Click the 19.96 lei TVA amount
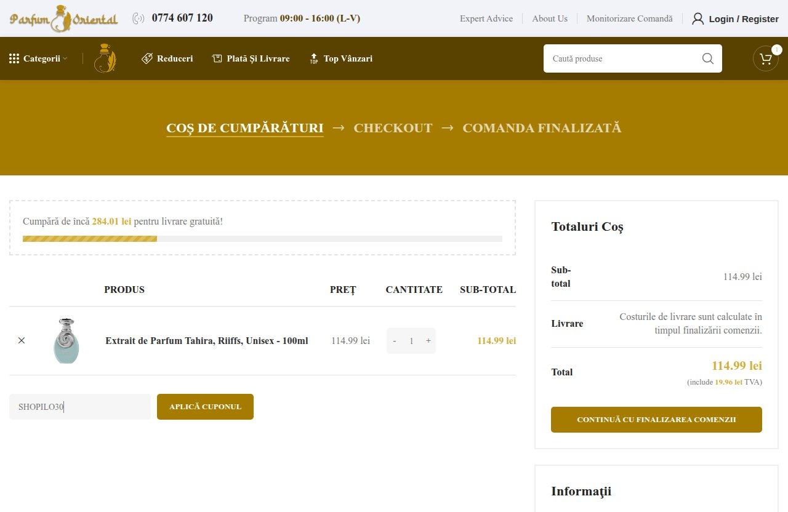This screenshot has height=512, width=788. click(728, 382)
